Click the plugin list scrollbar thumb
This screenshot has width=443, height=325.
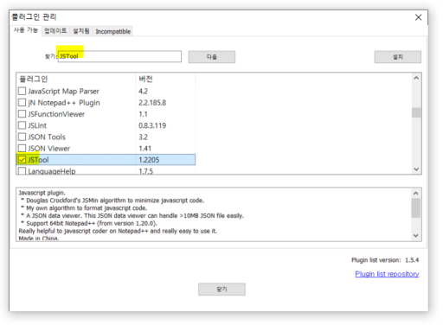[x=416, y=112]
